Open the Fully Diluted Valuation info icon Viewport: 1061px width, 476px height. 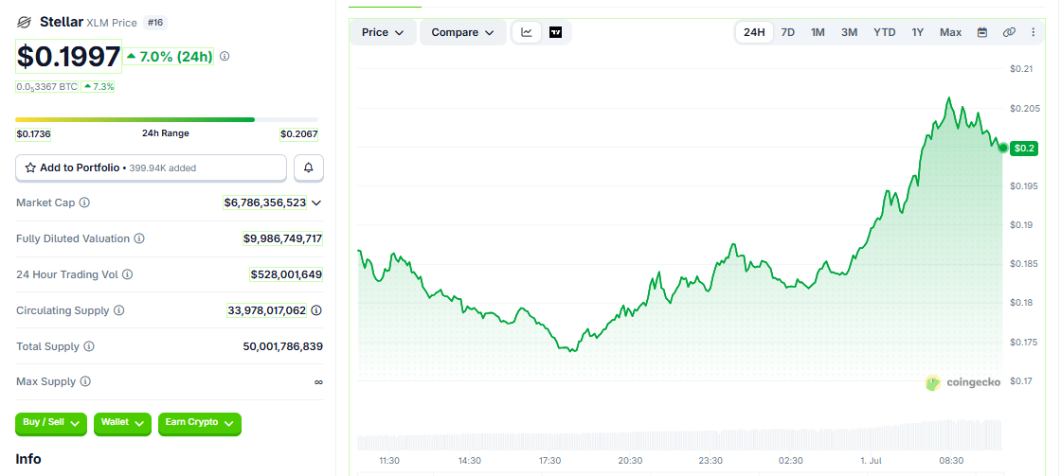point(138,238)
